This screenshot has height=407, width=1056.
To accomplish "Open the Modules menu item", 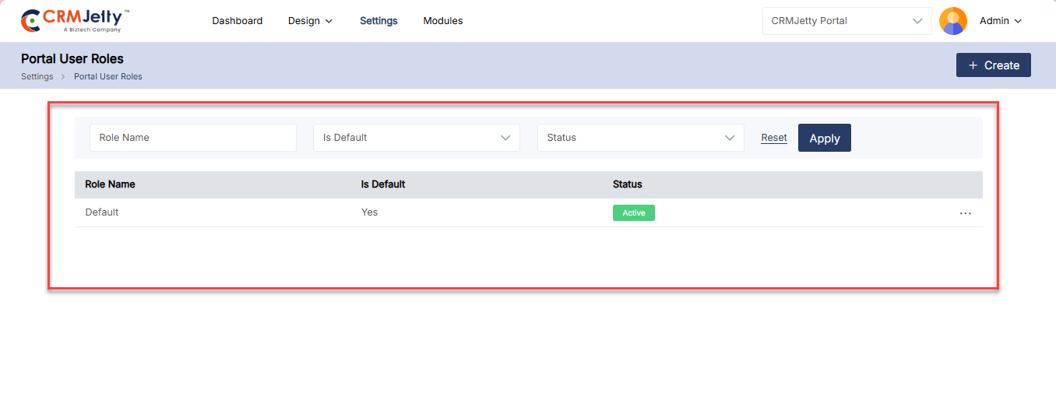I will (443, 21).
